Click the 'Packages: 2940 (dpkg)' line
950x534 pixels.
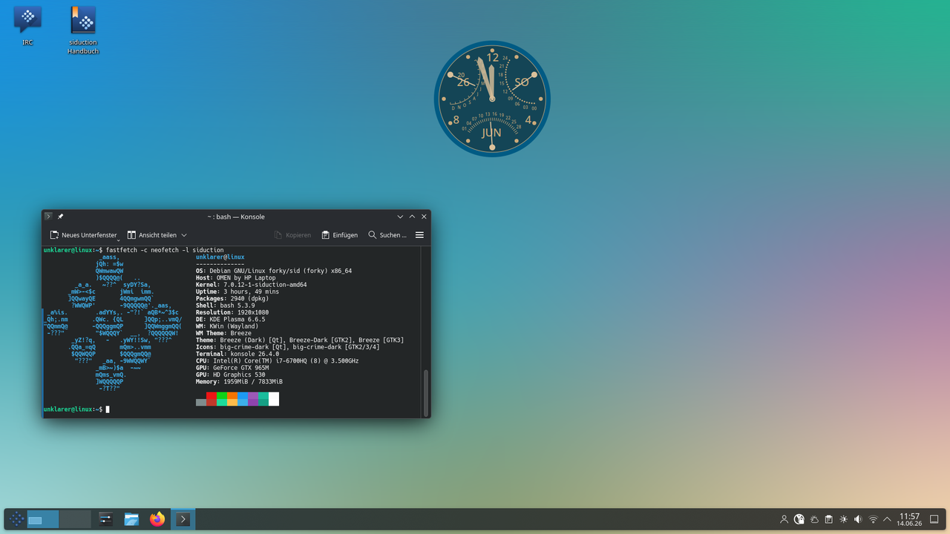point(232,299)
